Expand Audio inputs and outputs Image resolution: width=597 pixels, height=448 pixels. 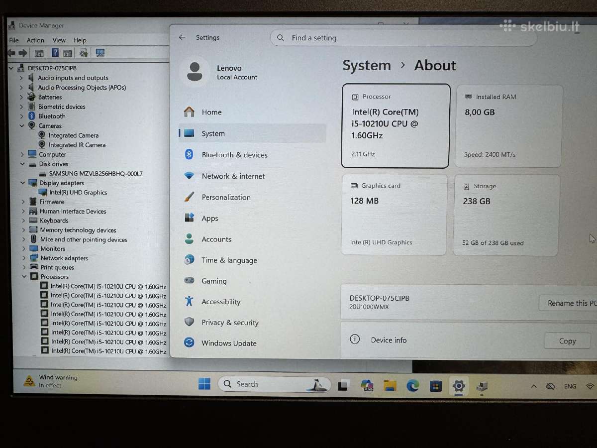point(21,78)
